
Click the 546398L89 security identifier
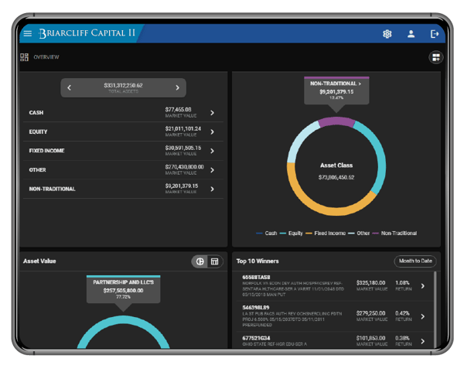point(256,308)
